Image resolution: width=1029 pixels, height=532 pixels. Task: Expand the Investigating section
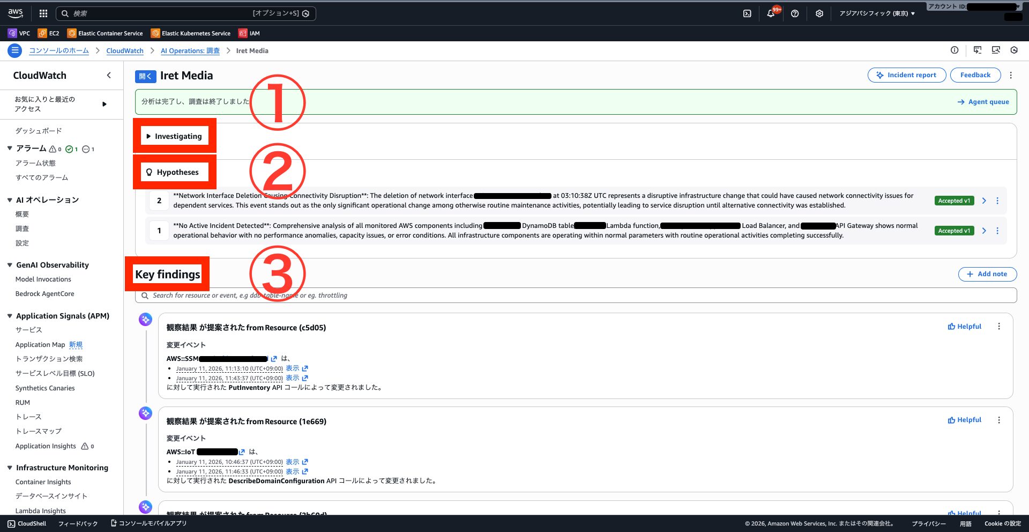point(174,136)
